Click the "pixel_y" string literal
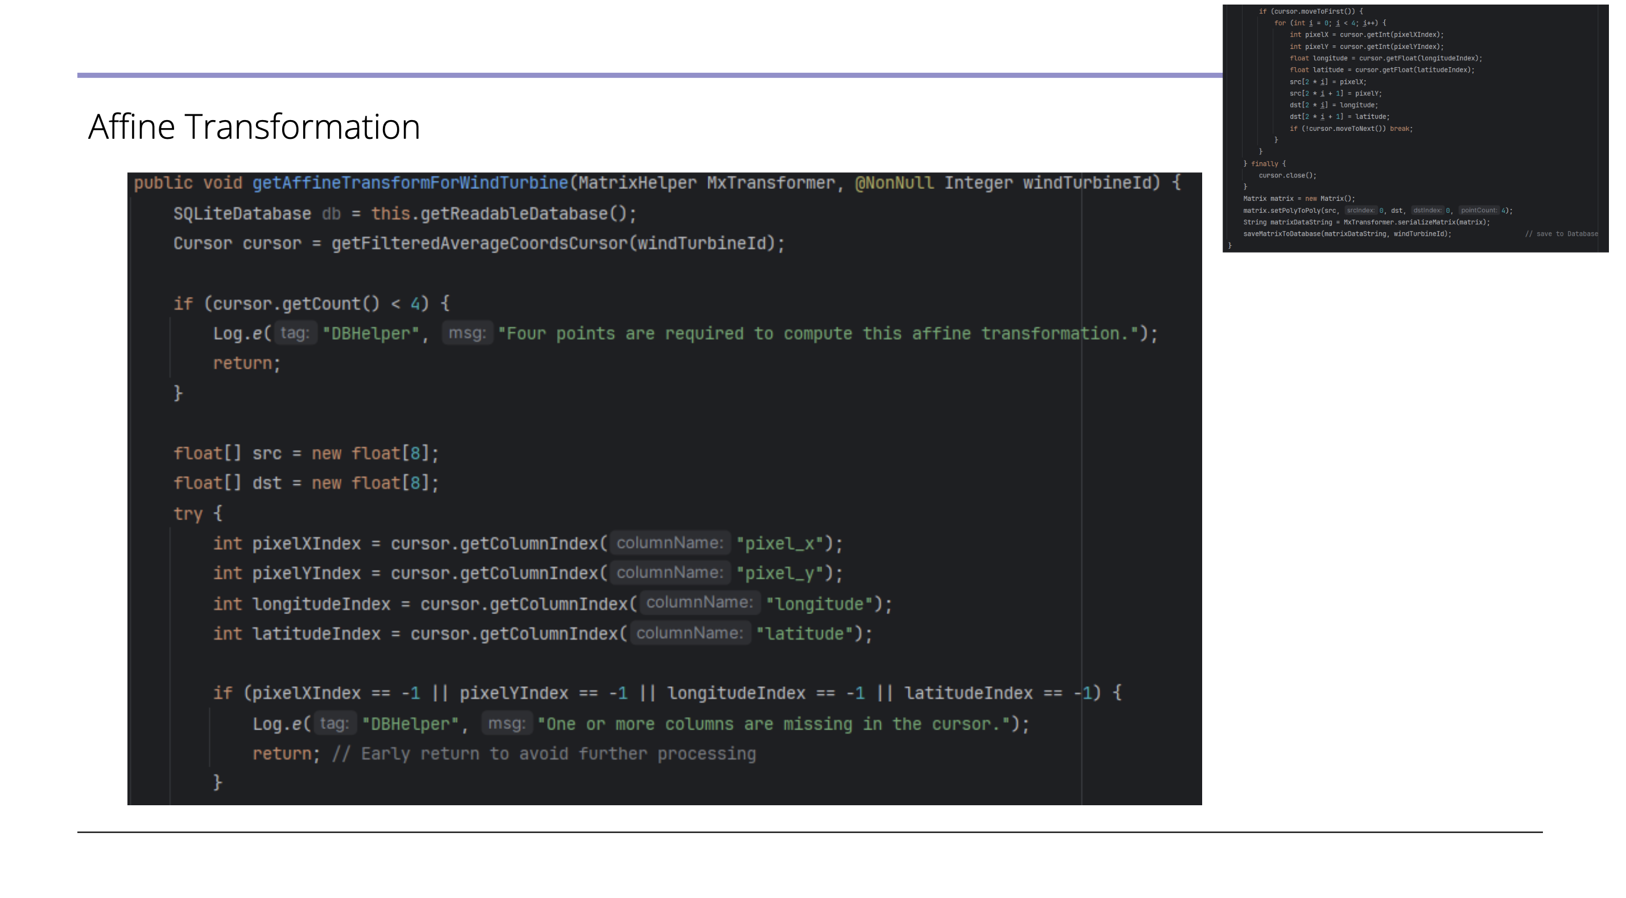This screenshot has width=1626, height=898. click(x=780, y=574)
